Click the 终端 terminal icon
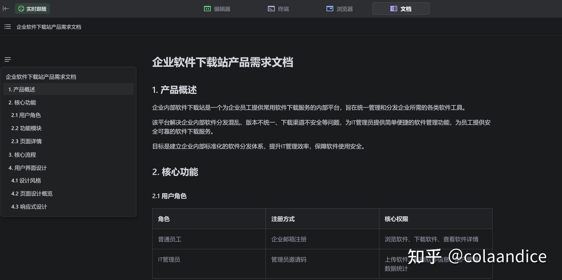Screen dimensions: 562x280 click(x=271, y=8)
